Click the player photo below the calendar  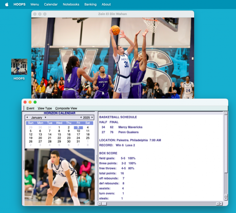coord(59,177)
